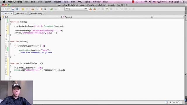Click the status bar icon left of 6 : 33

[x=167, y=102]
